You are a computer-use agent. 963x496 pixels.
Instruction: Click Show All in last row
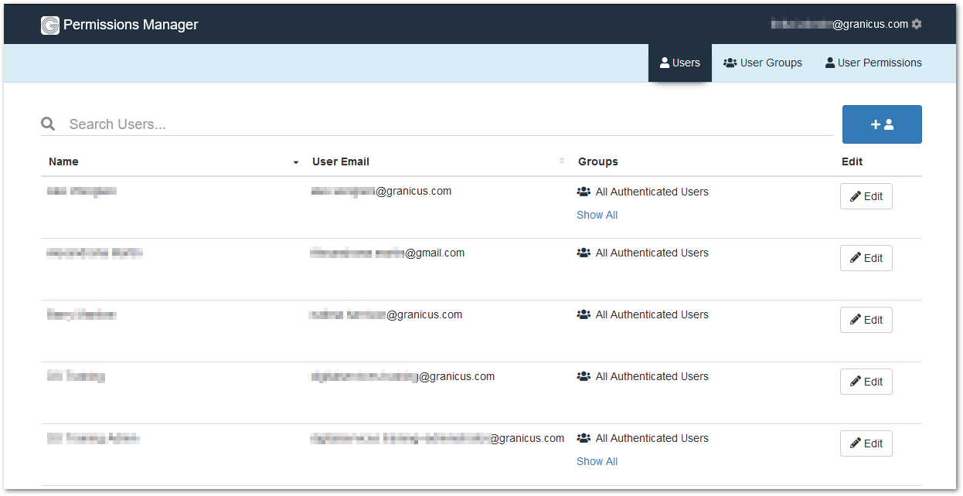597,461
